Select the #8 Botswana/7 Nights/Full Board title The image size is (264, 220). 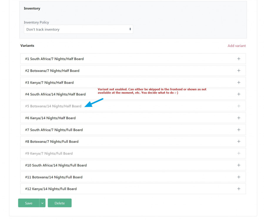click(x=52, y=141)
